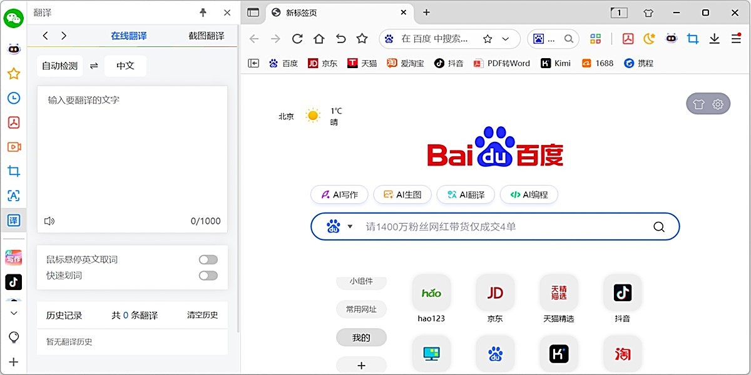Play text aloud with the speaker icon

click(x=49, y=221)
